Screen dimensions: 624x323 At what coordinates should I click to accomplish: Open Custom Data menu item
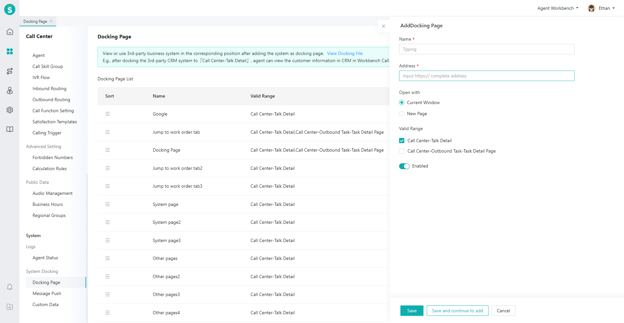[45, 304]
